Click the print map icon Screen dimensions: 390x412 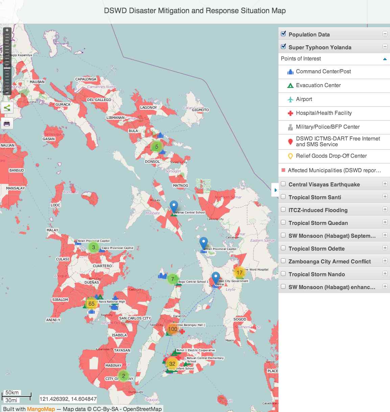(x=7, y=123)
